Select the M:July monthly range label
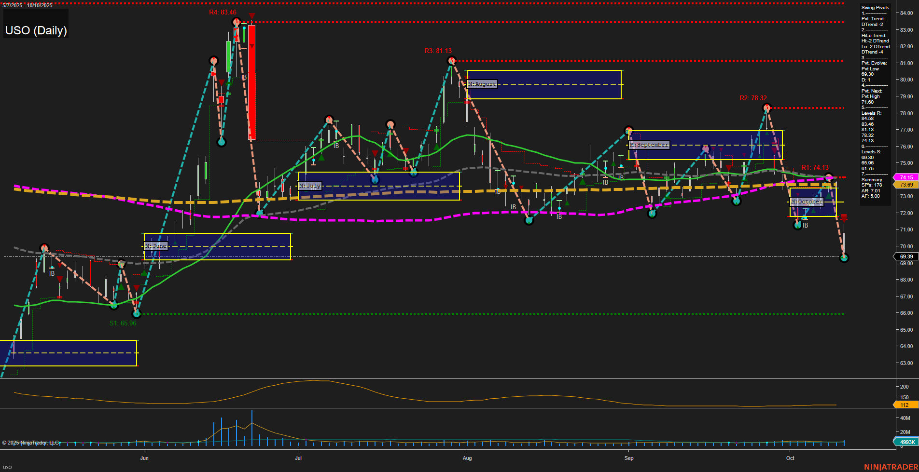This screenshot has width=919, height=472. point(310,186)
